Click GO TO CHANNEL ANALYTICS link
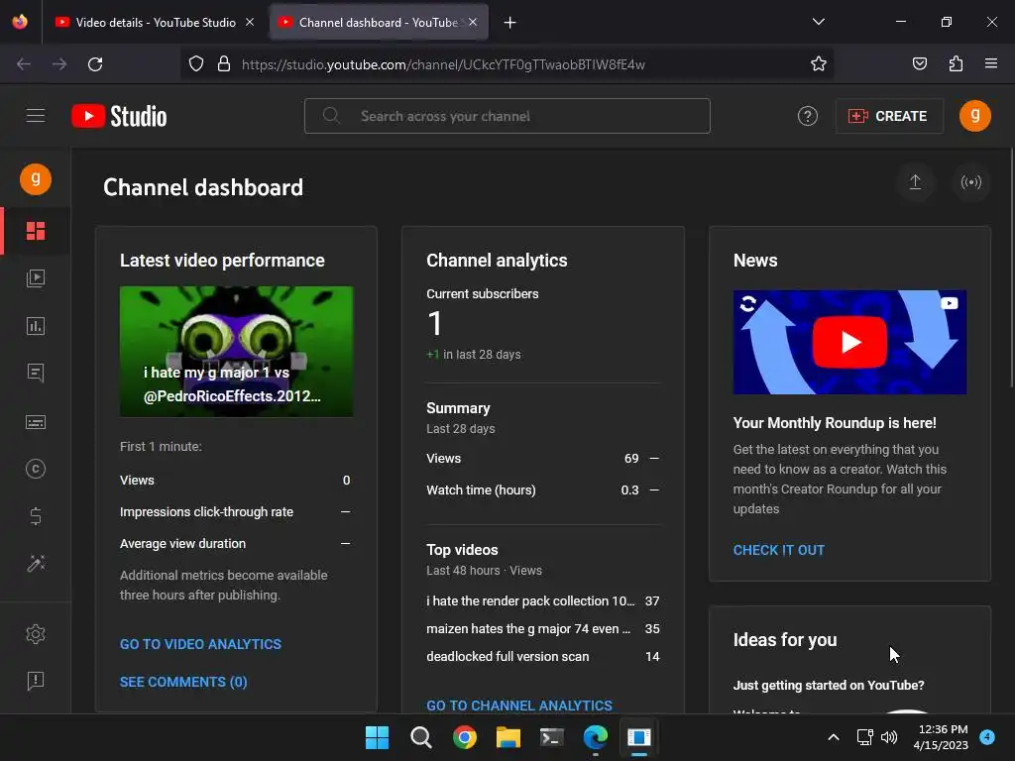 click(519, 706)
